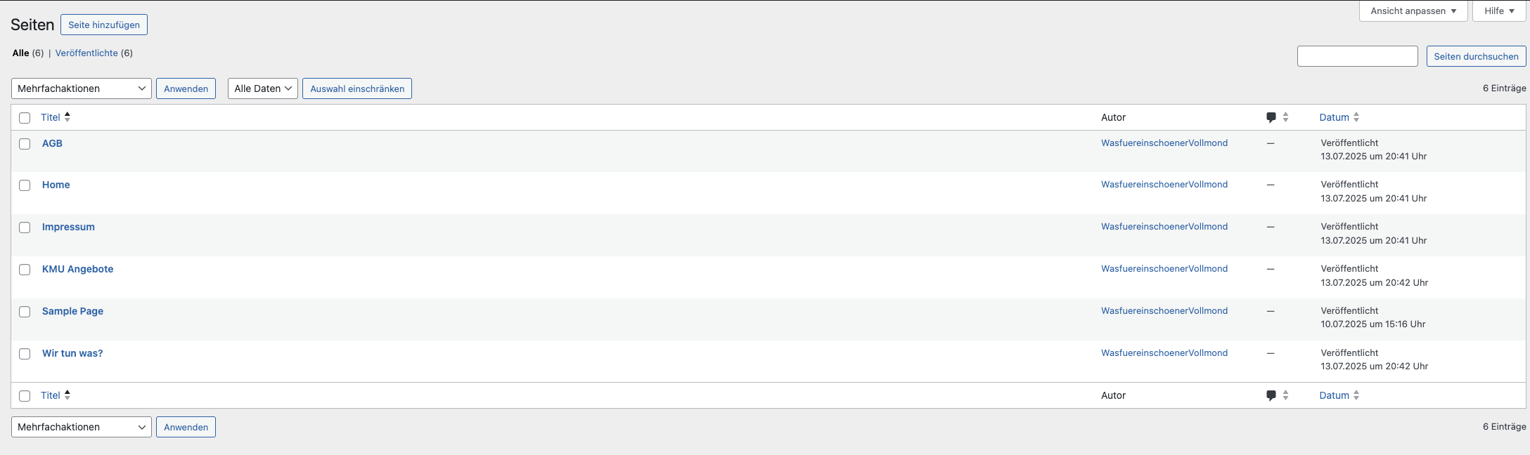
Task: Click the comments bubble icon in the footer
Action: pyautogui.click(x=1271, y=395)
